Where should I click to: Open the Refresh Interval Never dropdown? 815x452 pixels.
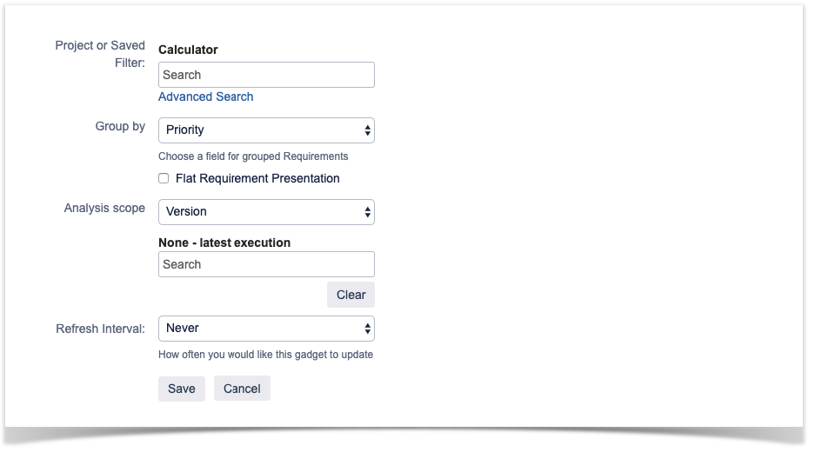click(x=266, y=329)
